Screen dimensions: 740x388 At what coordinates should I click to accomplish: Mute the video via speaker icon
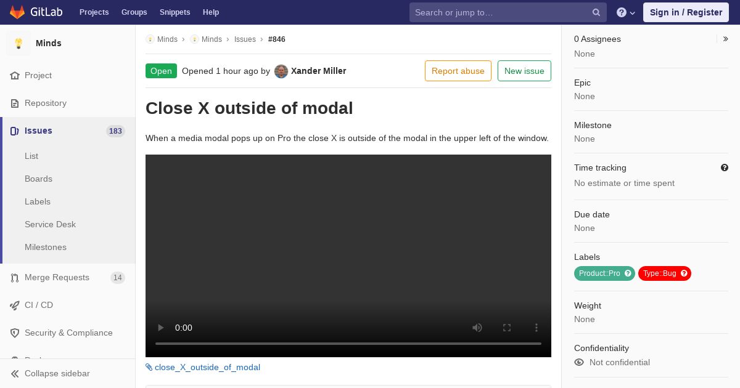tap(477, 328)
